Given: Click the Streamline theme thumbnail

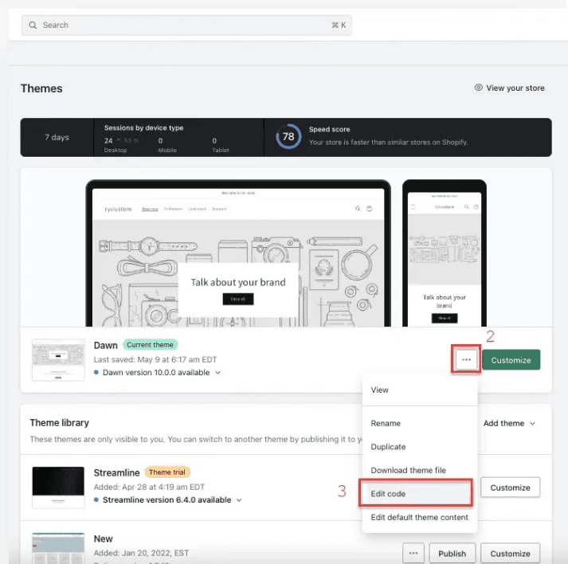Looking at the screenshot, I should coord(58,488).
